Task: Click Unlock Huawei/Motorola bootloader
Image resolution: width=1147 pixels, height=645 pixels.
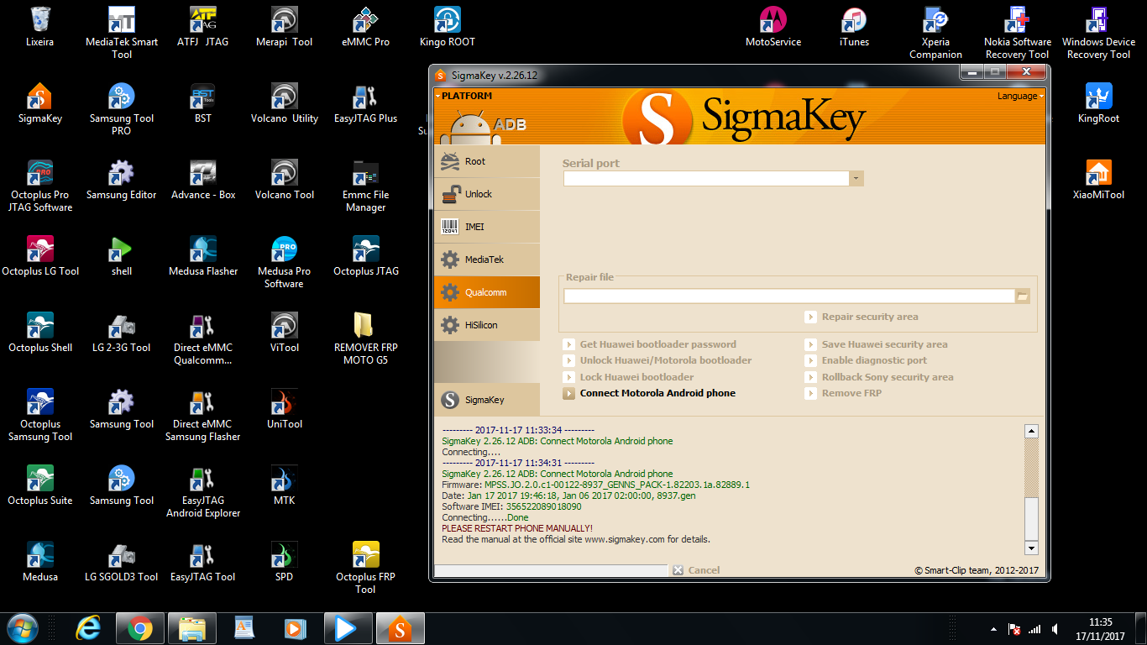Action: coord(657,360)
